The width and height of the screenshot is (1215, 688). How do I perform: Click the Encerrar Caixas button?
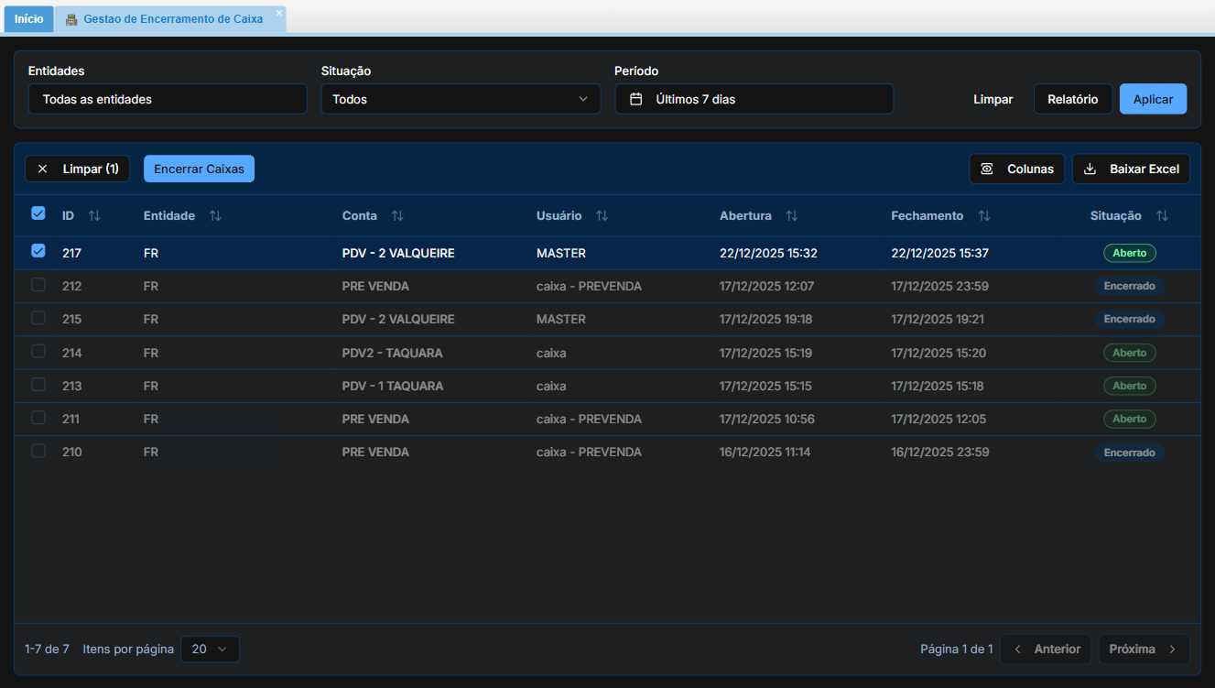[x=199, y=169]
